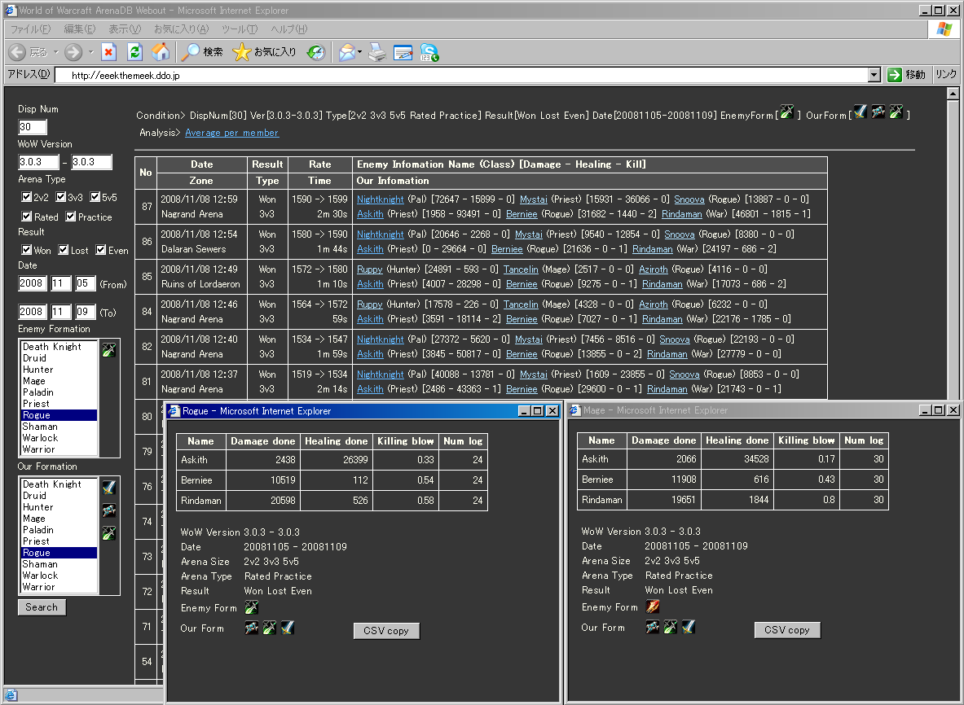The width and height of the screenshot is (964, 705).
Task: Open the address bar dropdown arrow
Action: pyautogui.click(x=874, y=75)
